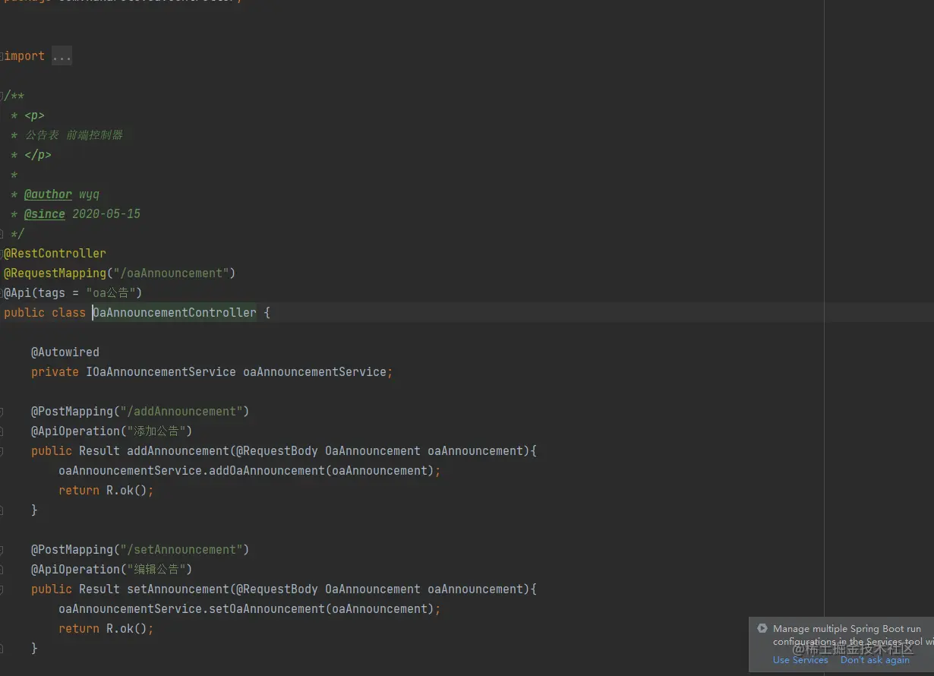Click the opening <p> tag in the Javadoc
This screenshot has width=934, height=676.
coord(34,115)
